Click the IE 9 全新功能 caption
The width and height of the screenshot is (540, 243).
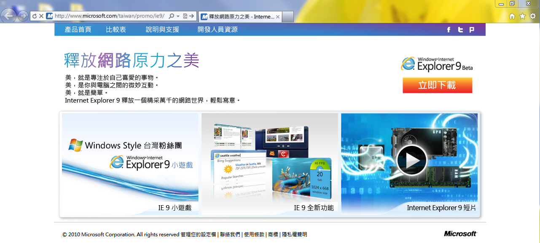point(314,208)
